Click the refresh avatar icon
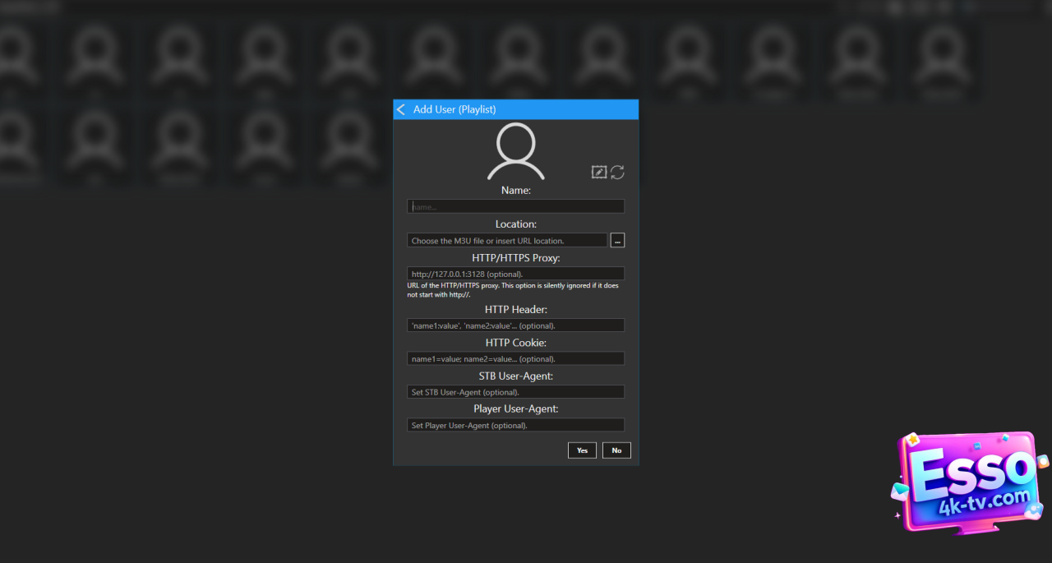The height and width of the screenshot is (563, 1052). [x=617, y=172]
